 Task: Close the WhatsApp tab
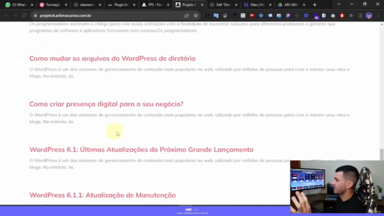click(32, 5)
